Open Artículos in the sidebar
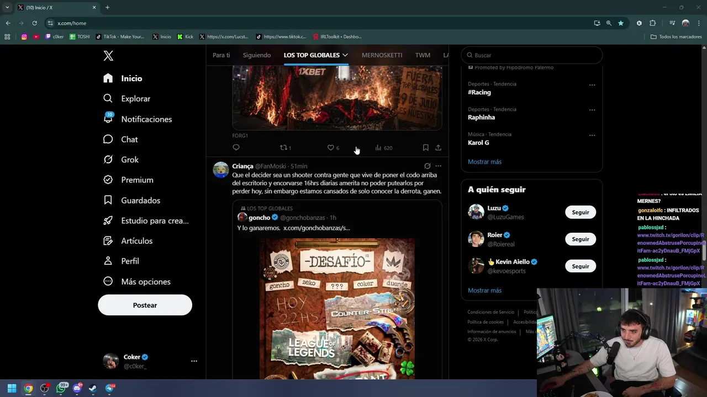Image resolution: width=707 pixels, height=397 pixels. [128, 241]
